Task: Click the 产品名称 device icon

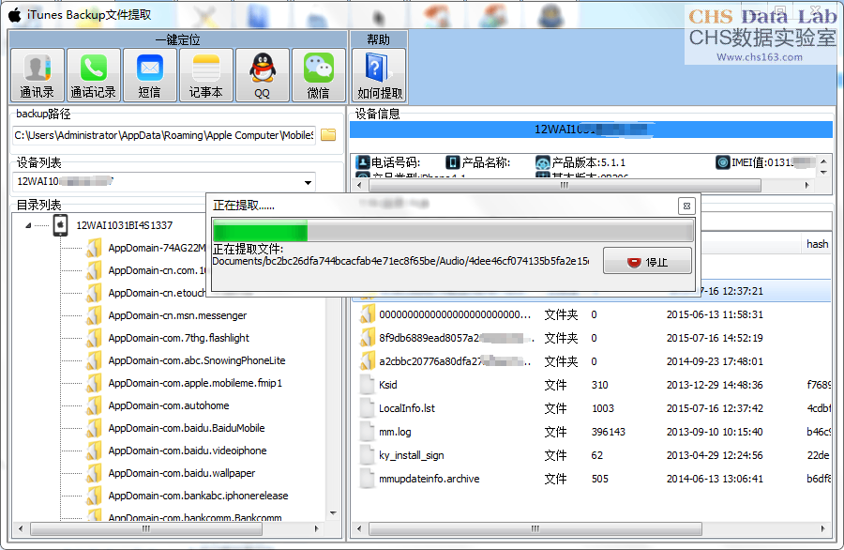Action: (x=453, y=162)
